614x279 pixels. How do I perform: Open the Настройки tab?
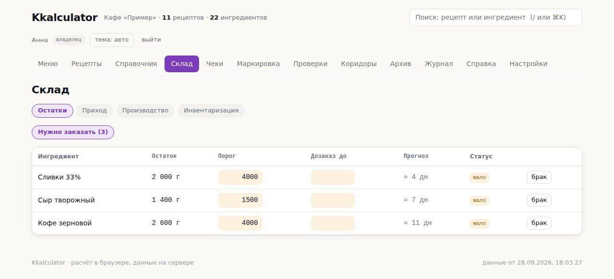pos(528,64)
